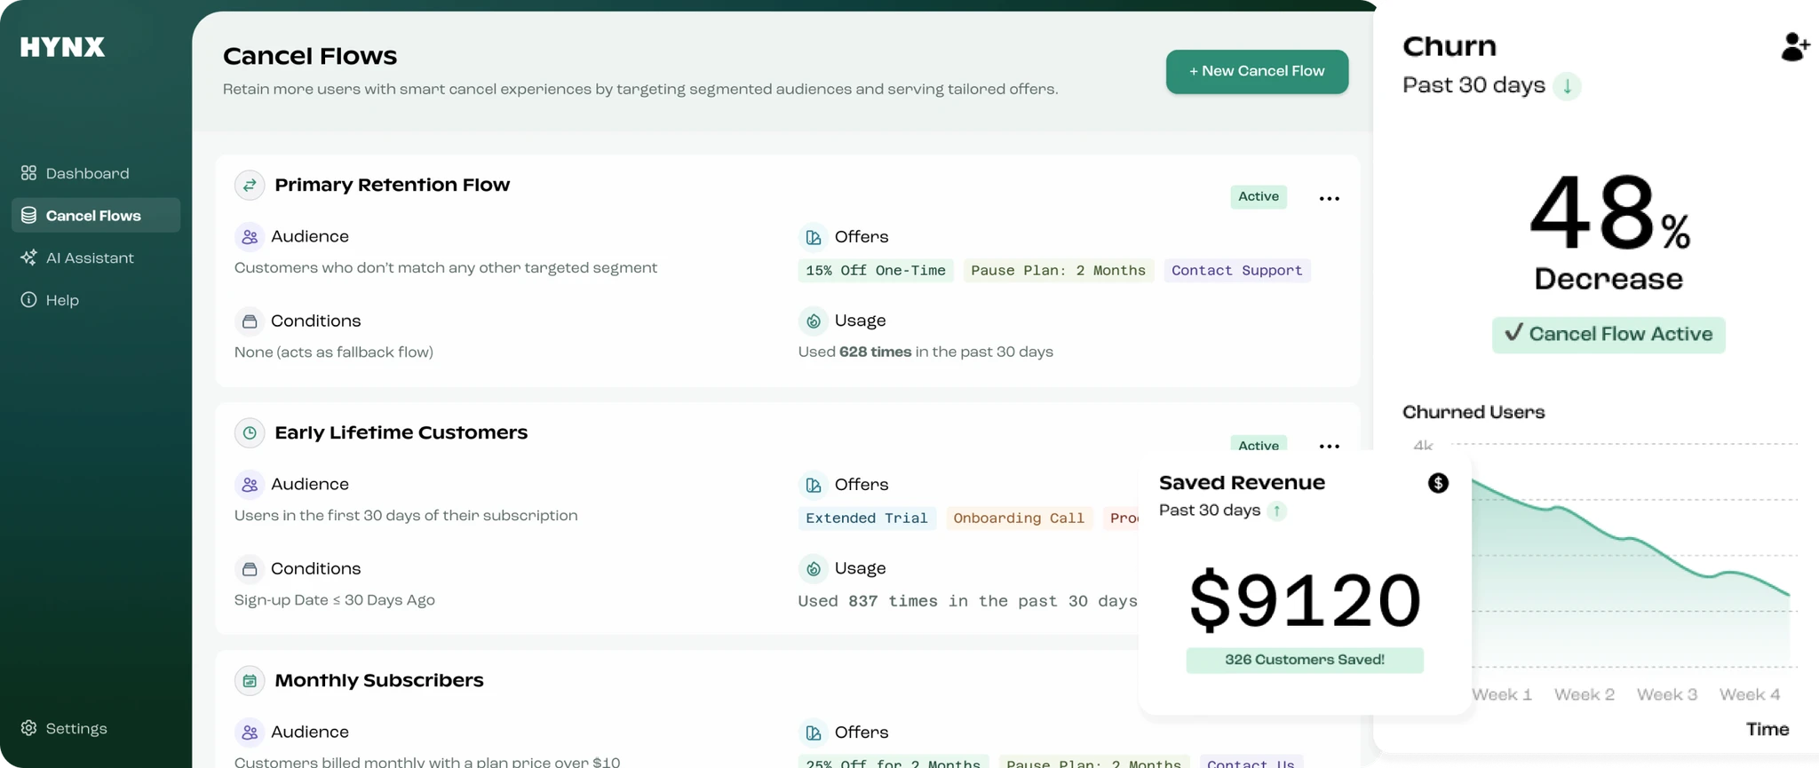This screenshot has width=1819, height=768.
Task: Click the Cancel Flows database icon
Action: 28,216
